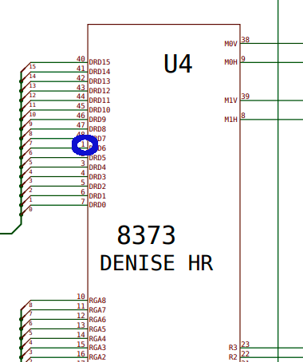Image resolution: width=303 pixels, height=362 pixels.
Task: Select pin number 42 beside DRD13
Action: [x=81, y=78]
